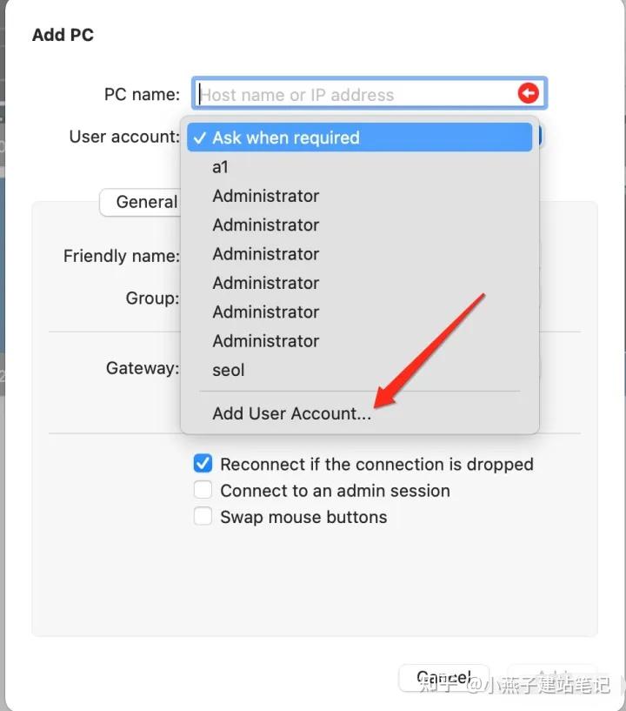Enable Connect to an admin session
This screenshot has height=711, width=626.
tap(203, 490)
